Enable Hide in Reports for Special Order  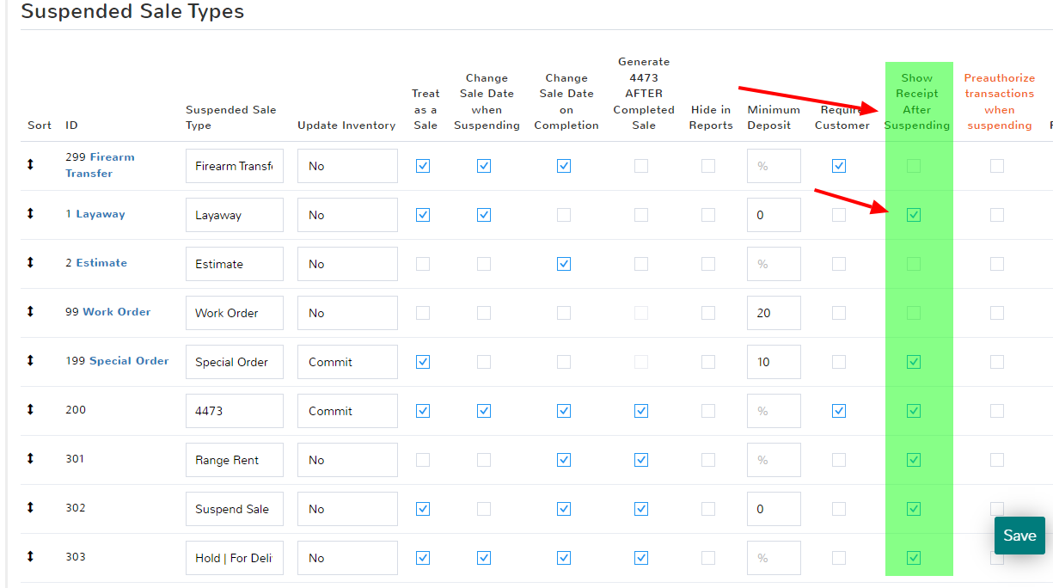(708, 362)
